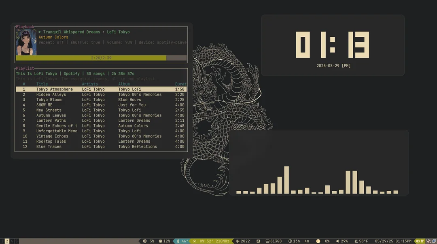Click the thermometer icon showing 46°
Image resolution: width=437 pixels, height=244 pixels.
[x=178, y=241]
